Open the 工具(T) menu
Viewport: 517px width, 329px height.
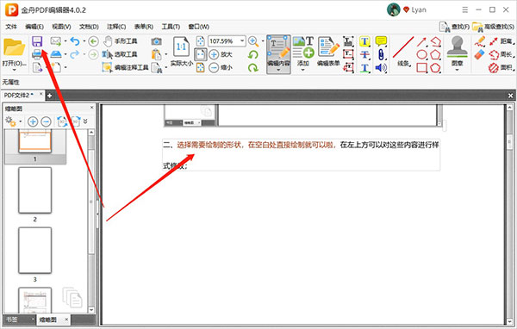coord(171,27)
